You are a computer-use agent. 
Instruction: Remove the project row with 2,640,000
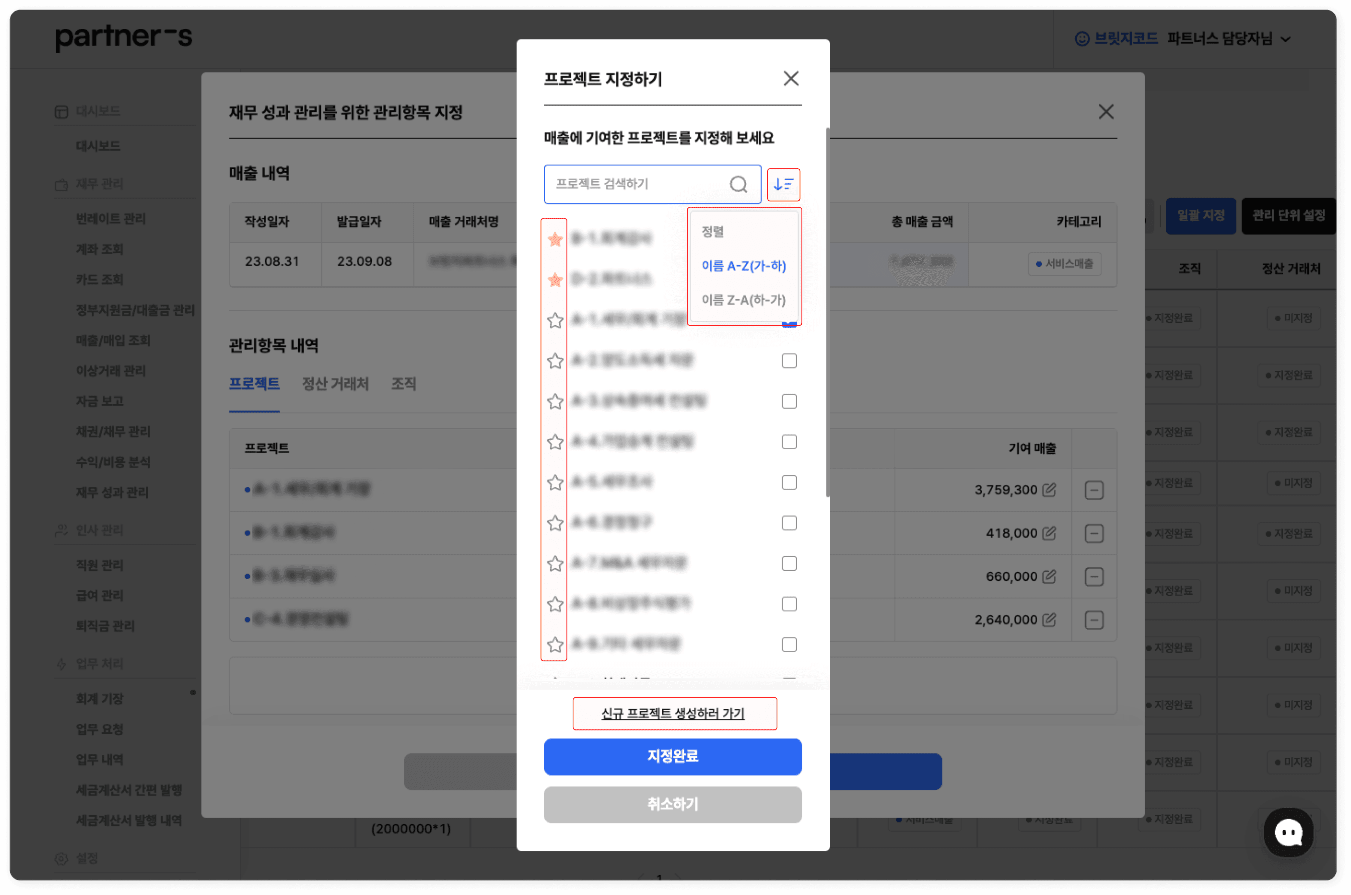[1093, 620]
